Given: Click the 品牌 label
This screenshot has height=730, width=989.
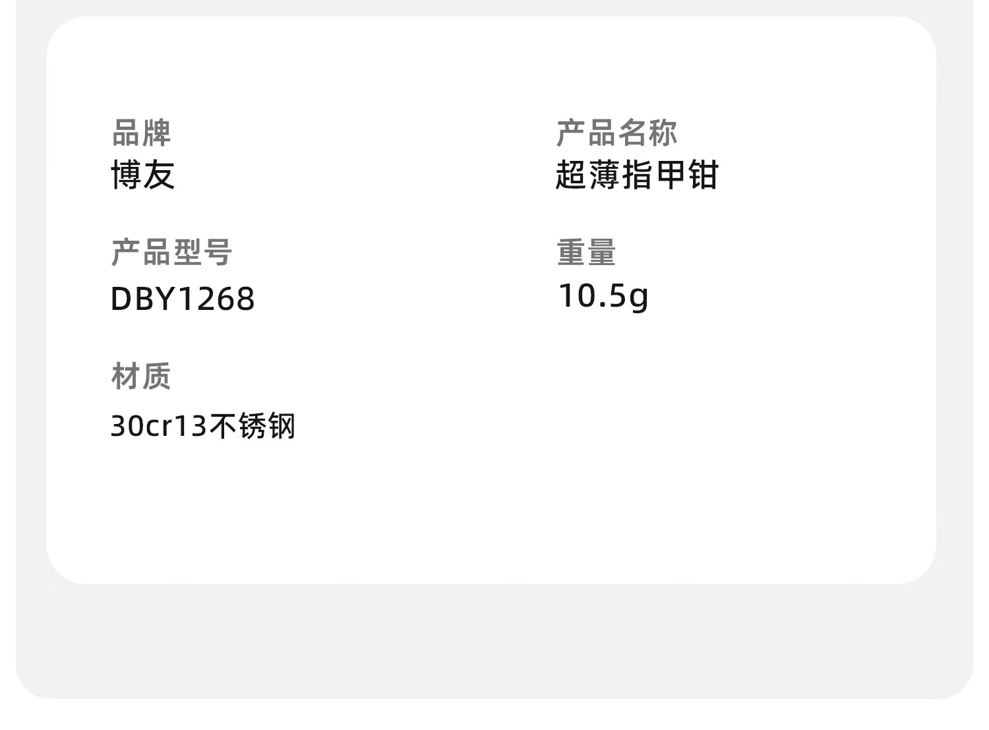Looking at the screenshot, I should point(142,133).
